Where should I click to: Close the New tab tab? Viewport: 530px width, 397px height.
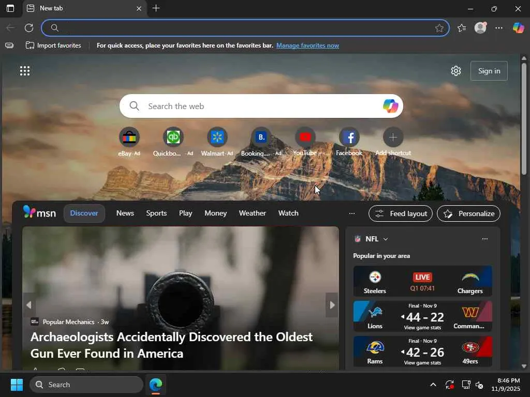coord(139,8)
